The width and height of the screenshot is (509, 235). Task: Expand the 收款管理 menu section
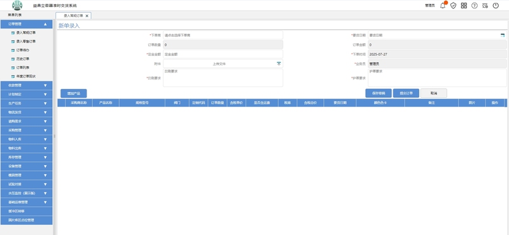pos(26,86)
